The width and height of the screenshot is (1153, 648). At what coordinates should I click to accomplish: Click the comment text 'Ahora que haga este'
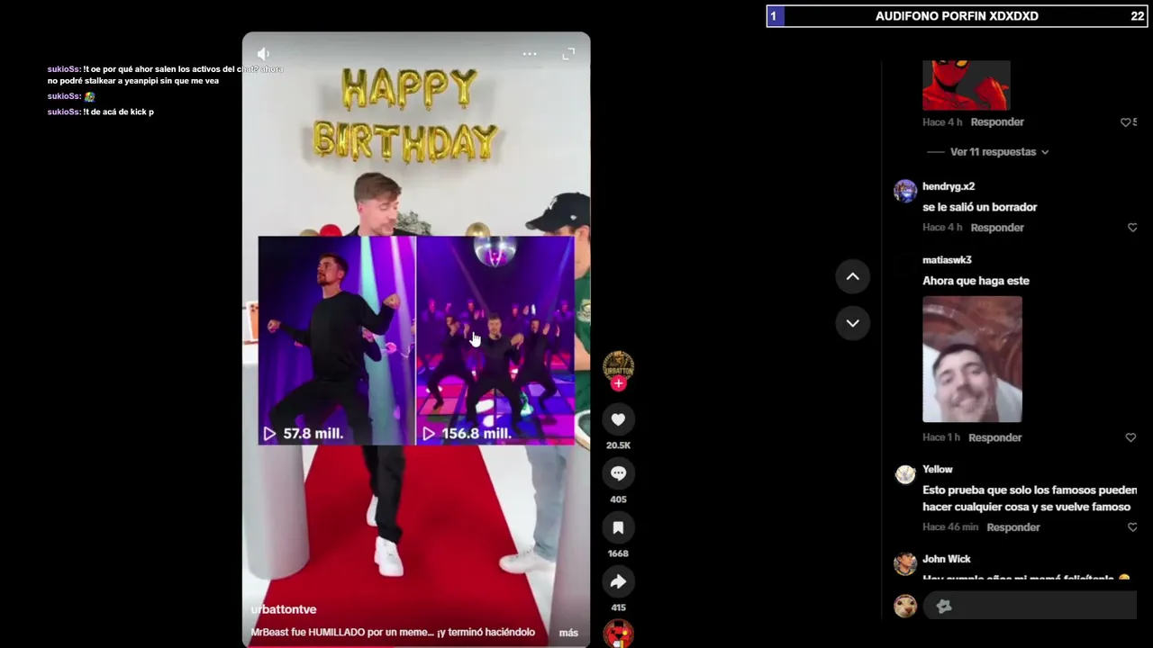click(x=976, y=281)
